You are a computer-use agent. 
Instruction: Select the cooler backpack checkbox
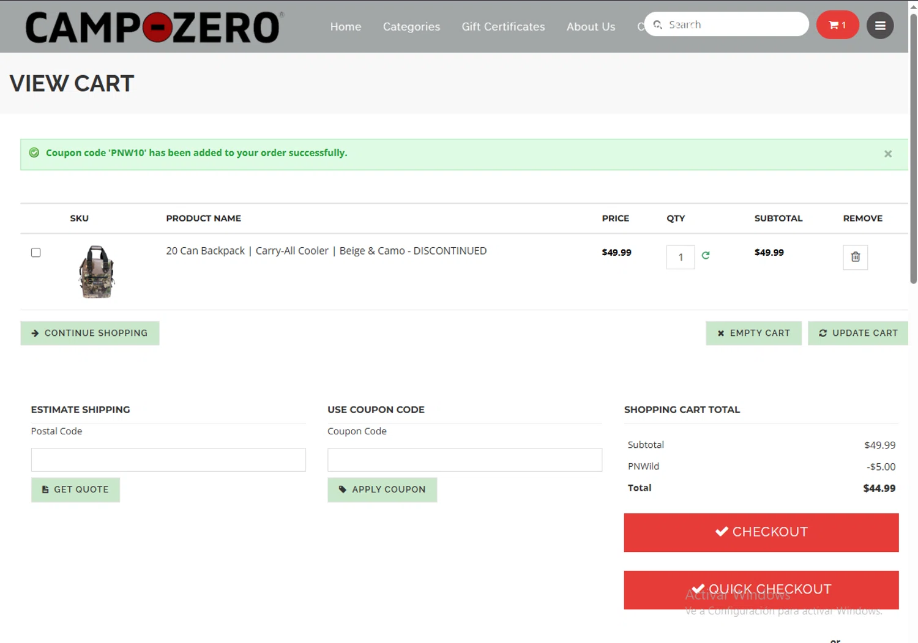36,253
